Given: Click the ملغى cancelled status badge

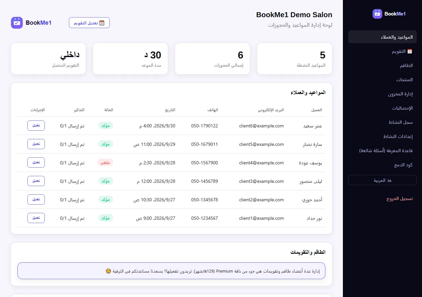Looking at the screenshot, I should pos(105,163).
